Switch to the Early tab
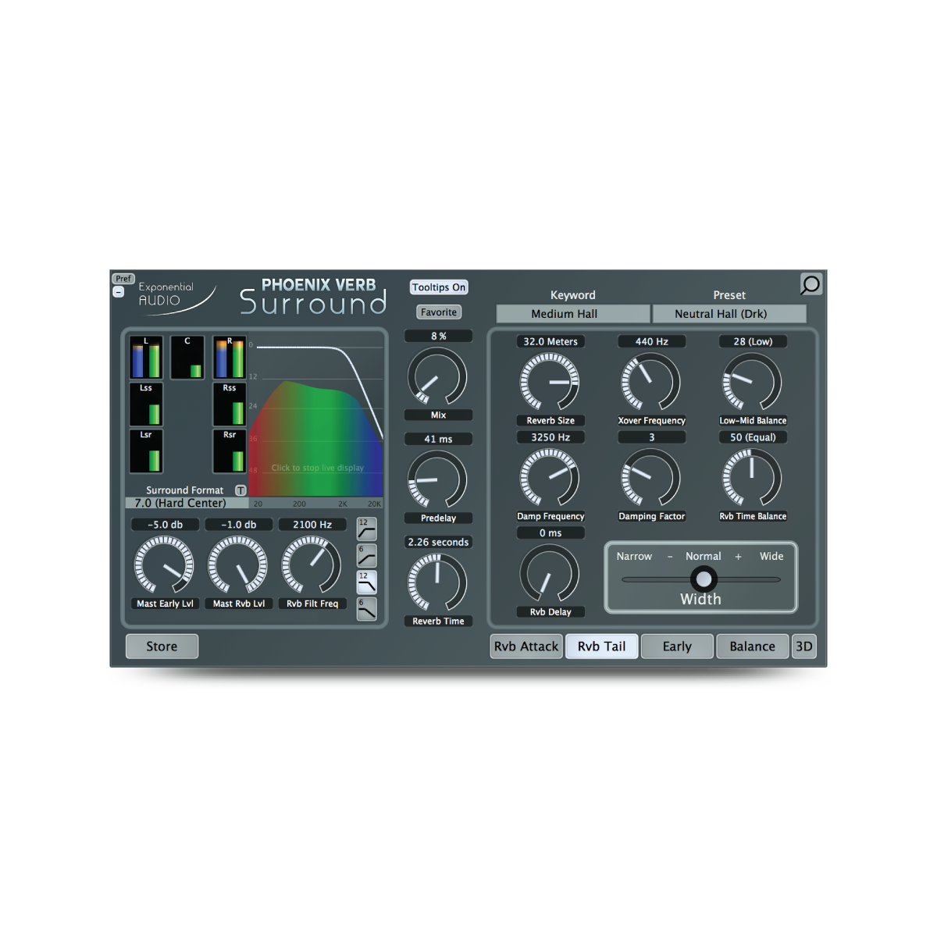Image resolution: width=937 pixels, height=937 pixels. coord(677,647)
